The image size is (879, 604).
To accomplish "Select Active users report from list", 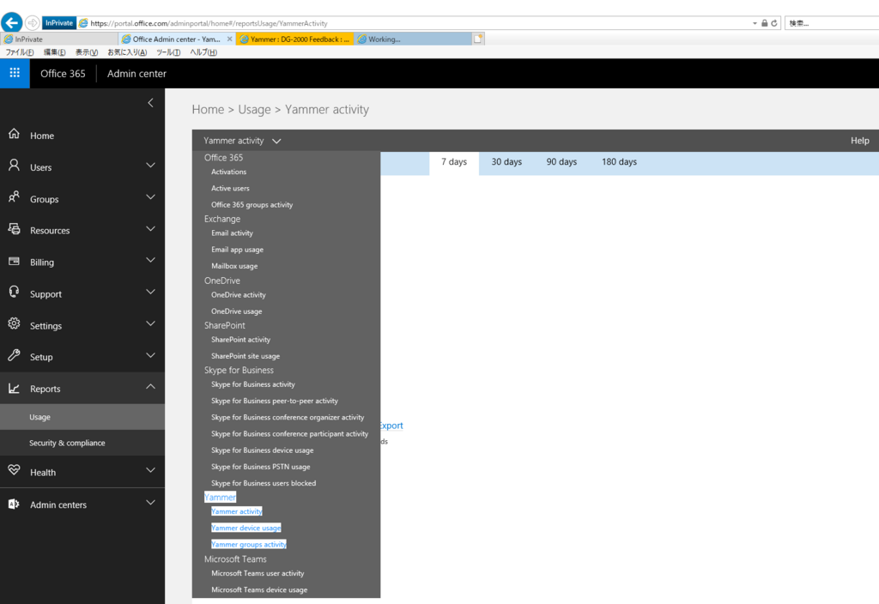I will point(230,188).
